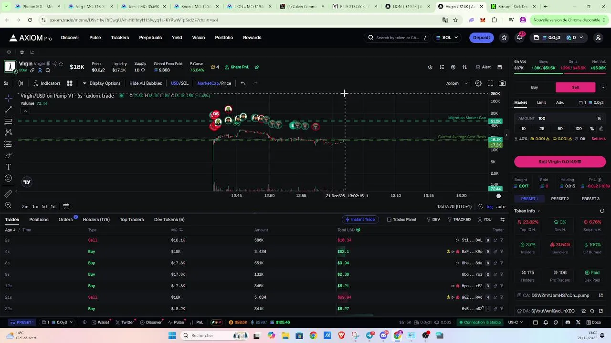Expand the Display Options dropdown
The image size is (611, 343).
[101, 83]
